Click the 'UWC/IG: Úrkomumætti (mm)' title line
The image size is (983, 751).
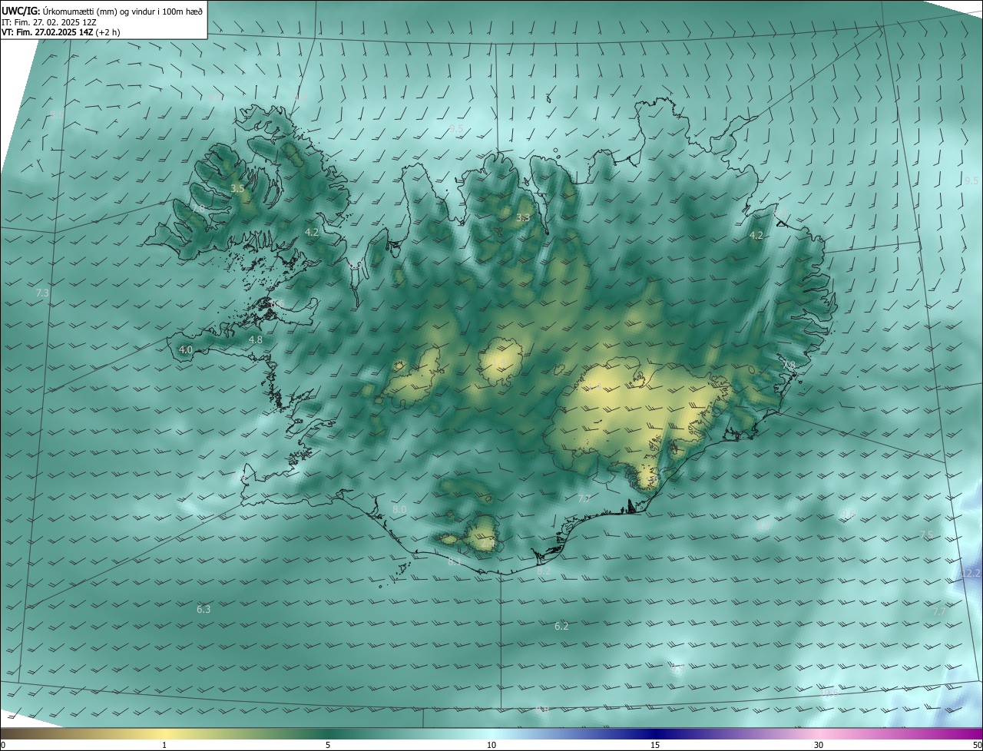[x=102, y=11]
